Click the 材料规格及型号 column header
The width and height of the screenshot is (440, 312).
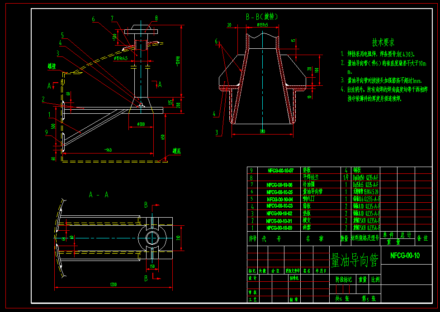pyautogui.click(x=365, y=238)
